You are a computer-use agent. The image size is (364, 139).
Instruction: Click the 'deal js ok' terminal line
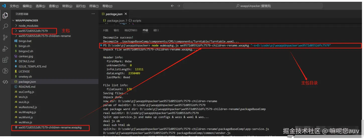point(111,121)
